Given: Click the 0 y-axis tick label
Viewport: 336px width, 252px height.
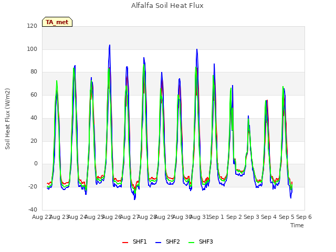Looking at the screenshot, I should [36, 164].
